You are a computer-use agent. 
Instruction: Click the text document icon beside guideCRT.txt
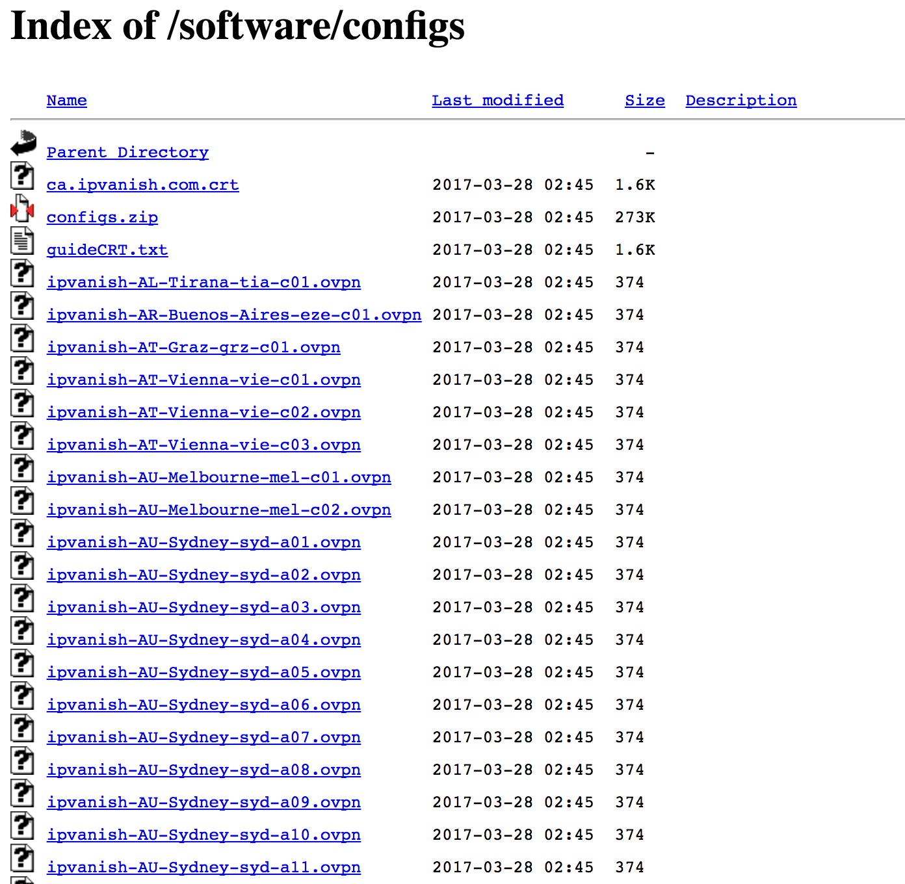pos(22,241)
